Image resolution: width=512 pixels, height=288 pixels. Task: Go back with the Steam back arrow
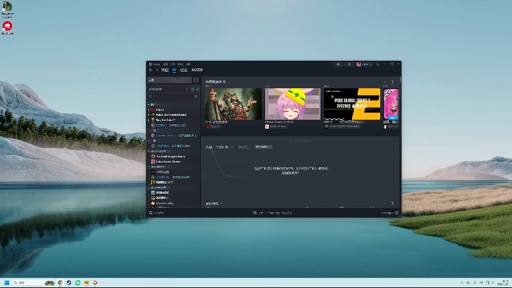(x=150, y=70)
